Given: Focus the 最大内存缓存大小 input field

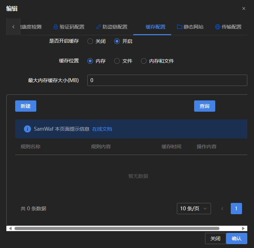Looking at the screenshot, I should pos(167,80).
